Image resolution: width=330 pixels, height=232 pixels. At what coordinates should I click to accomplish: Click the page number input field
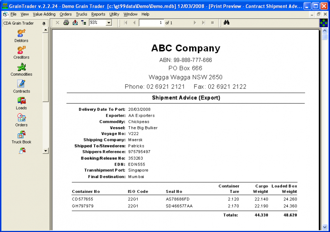click(151, 22)
